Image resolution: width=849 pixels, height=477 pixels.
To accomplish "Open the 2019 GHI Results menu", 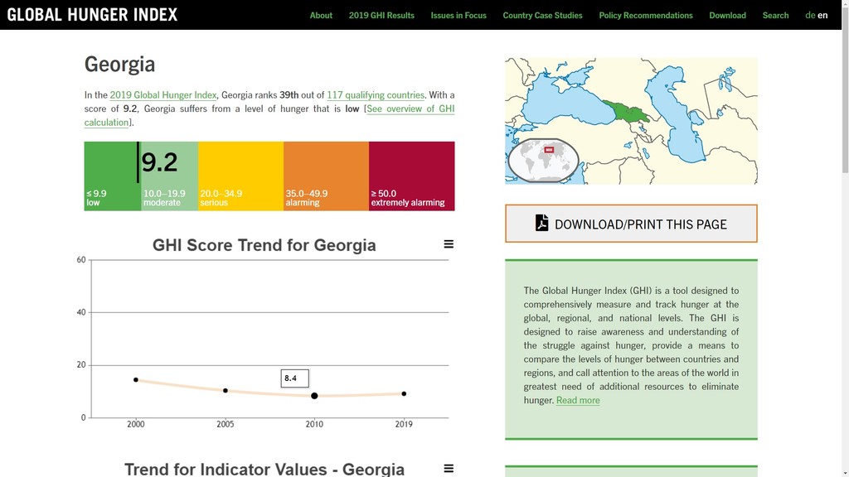I will click(x=381, y=15).
